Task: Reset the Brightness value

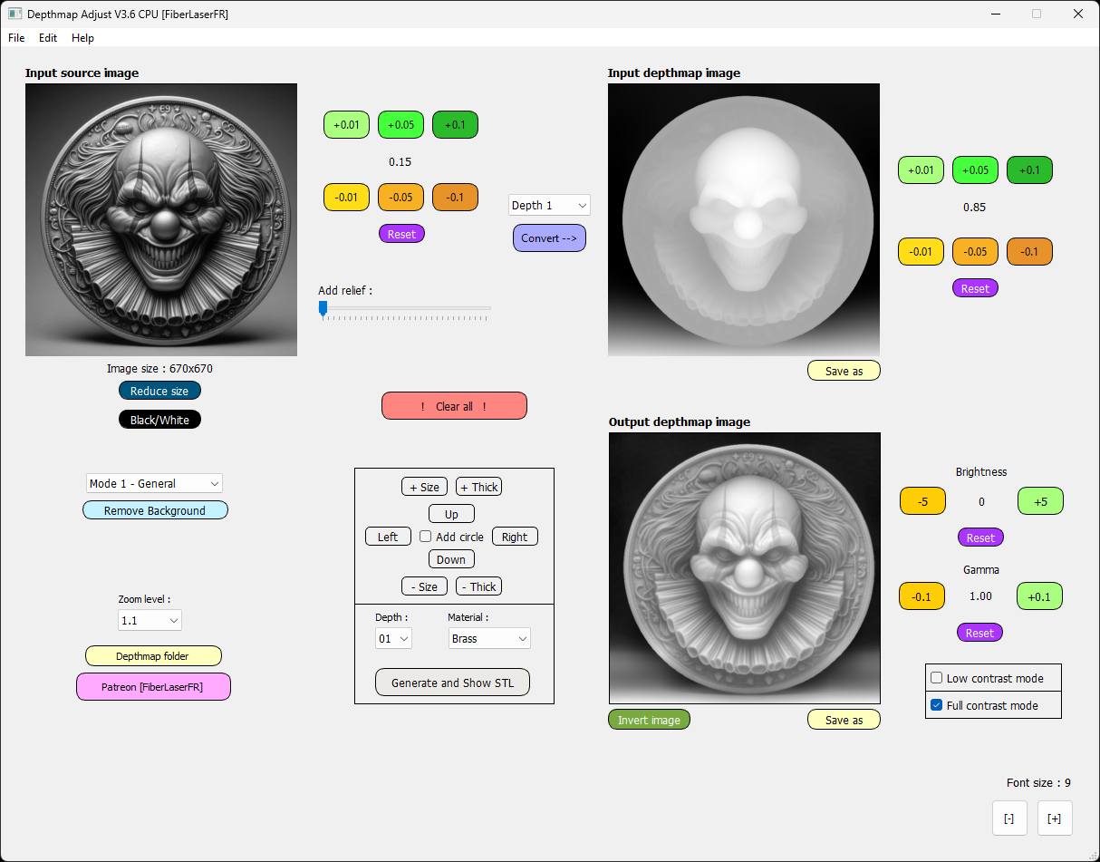Action: pyautogui.click(x=980, y=538)
